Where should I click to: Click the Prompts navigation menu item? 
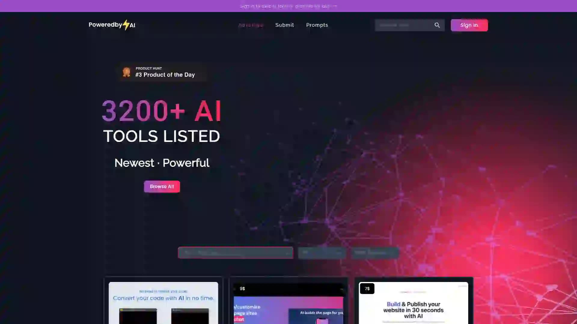[317, 25]
